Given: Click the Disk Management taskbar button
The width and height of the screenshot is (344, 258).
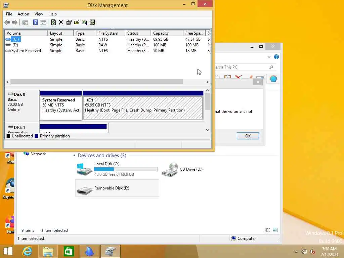Looking at the screenshot, I should click(x=110, y=251).
